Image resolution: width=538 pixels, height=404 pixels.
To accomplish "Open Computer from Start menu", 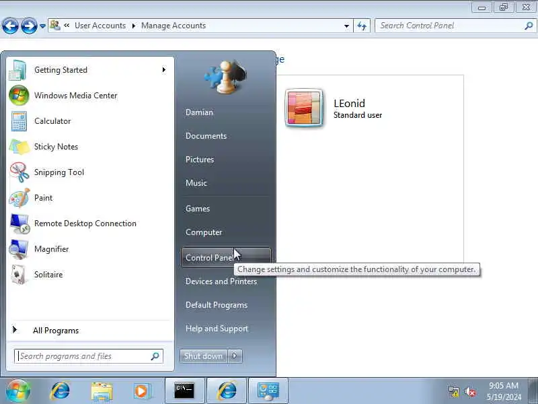I will point(204,232).
